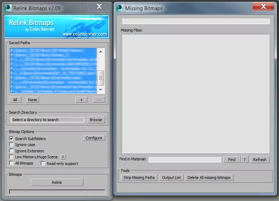The height and width of the screenshot is (201, 279).
Task: Browse for a search directory
Action: (96, 120)
